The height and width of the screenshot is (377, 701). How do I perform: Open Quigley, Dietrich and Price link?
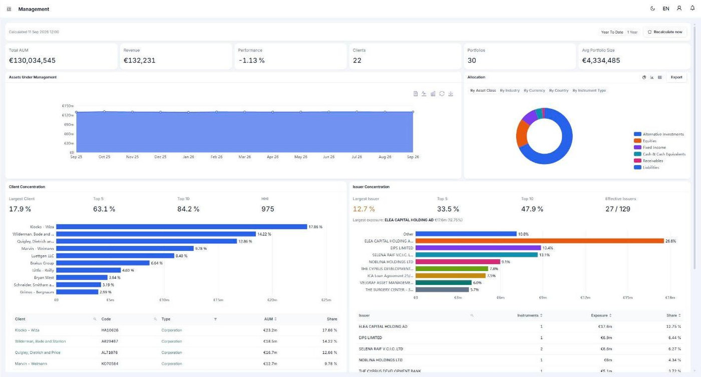tap(38, 352)
